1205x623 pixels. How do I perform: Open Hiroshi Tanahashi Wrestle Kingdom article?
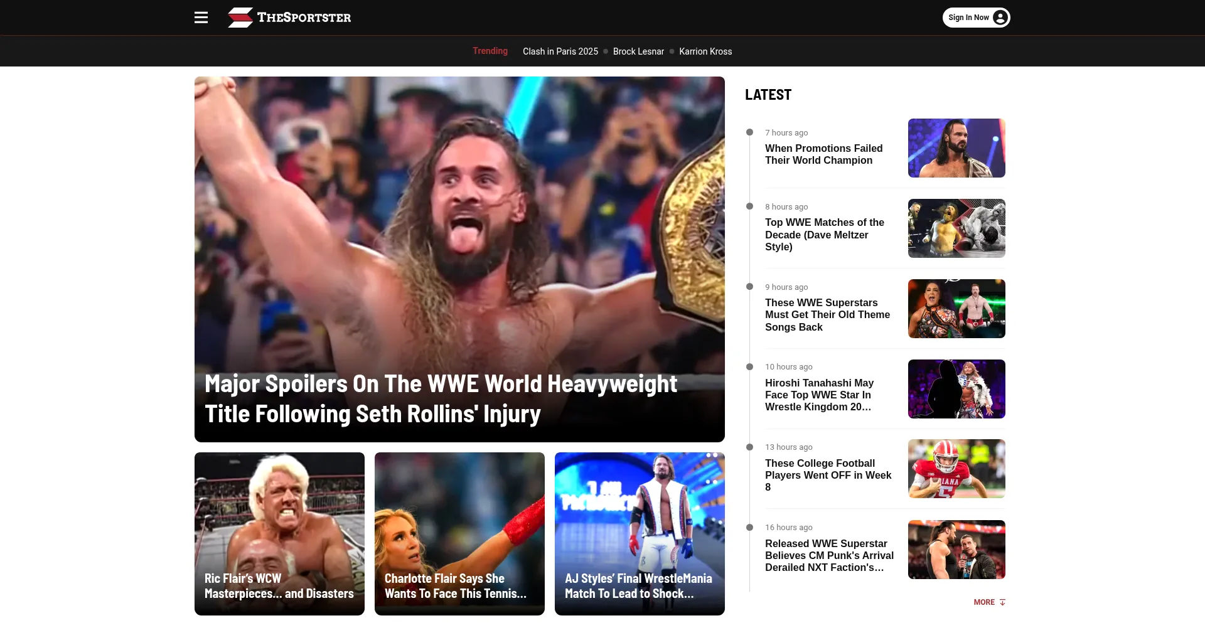tap(819, 395)
